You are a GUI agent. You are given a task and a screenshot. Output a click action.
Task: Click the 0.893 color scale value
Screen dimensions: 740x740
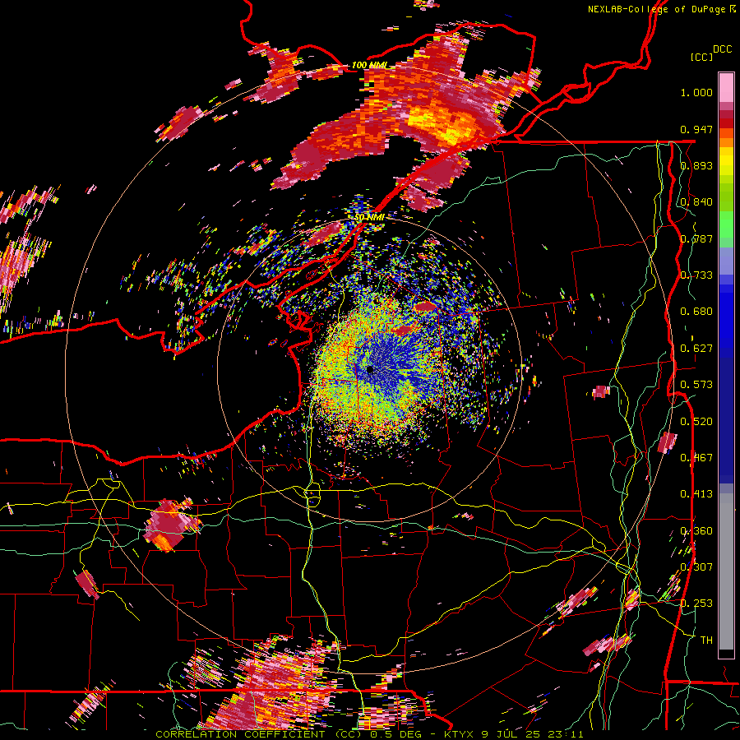pyautogui.click(x=696, y=165)
